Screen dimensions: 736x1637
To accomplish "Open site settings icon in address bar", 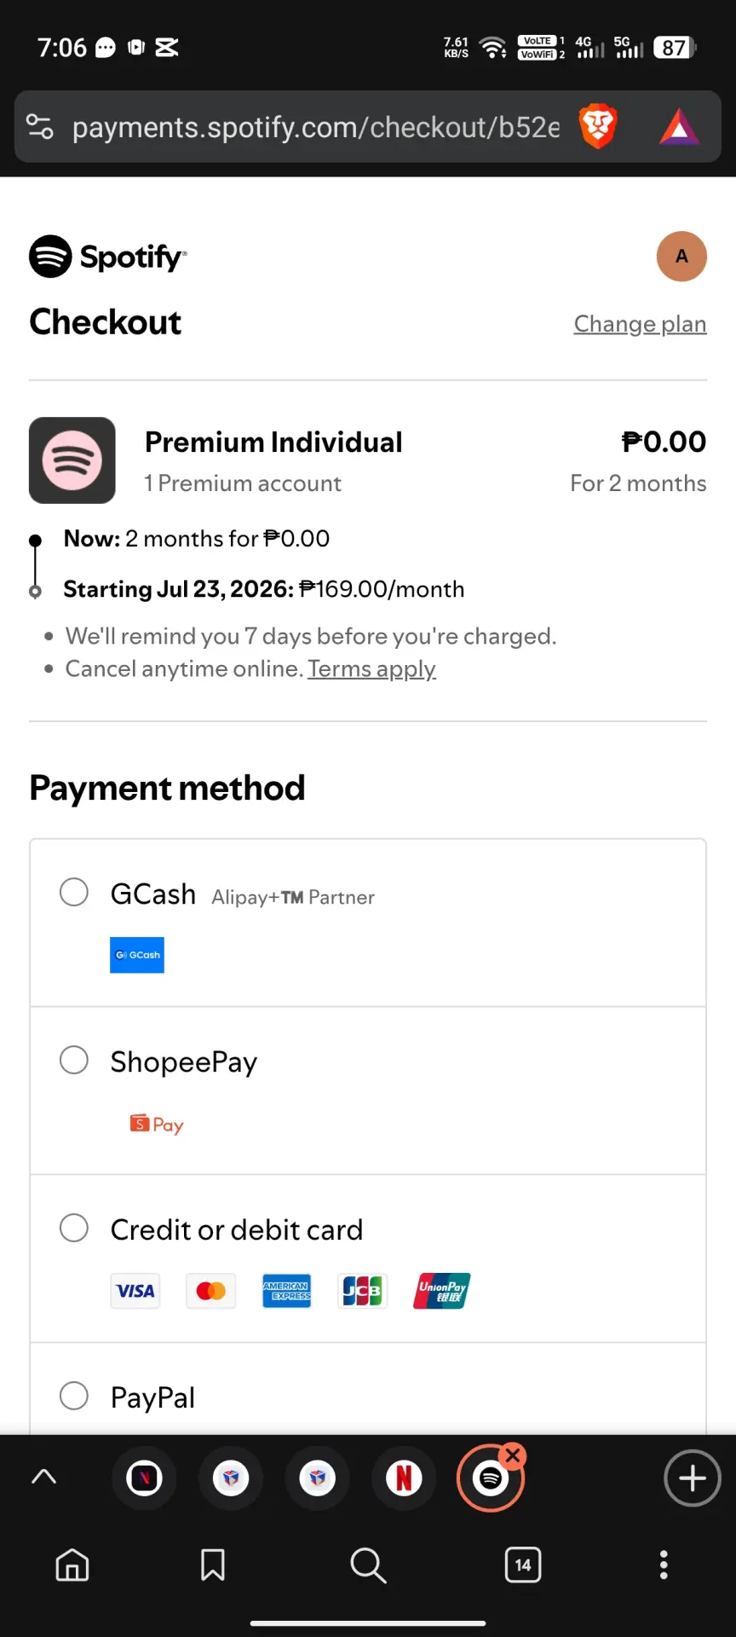I will [x=40, y=127].
